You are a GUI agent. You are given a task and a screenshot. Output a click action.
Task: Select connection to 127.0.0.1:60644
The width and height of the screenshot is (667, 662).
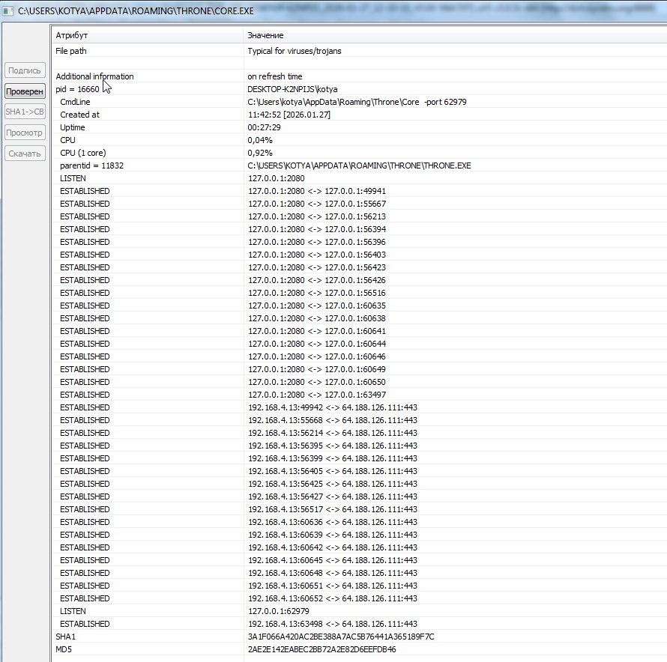click(x=317, y=344)
